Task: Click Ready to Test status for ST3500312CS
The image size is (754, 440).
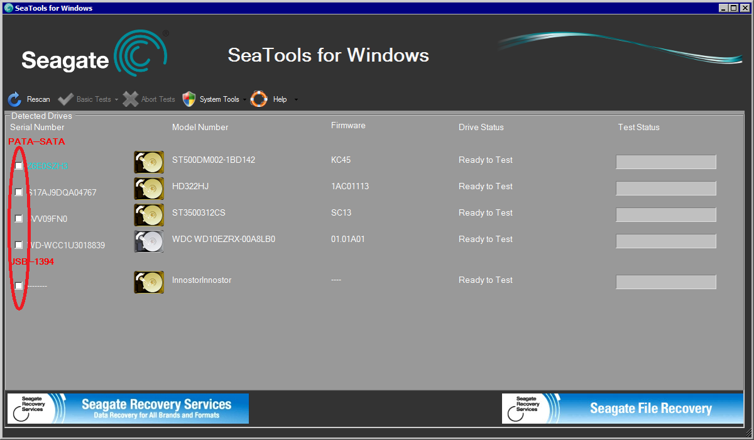Action: (486, 212)
